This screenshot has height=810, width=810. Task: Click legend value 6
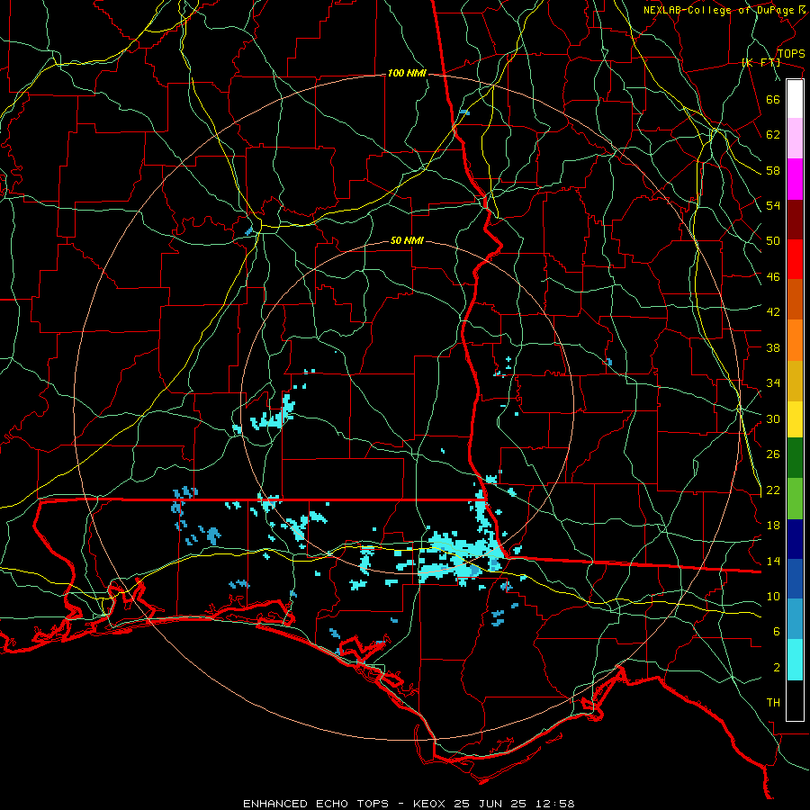click(777, 632)
